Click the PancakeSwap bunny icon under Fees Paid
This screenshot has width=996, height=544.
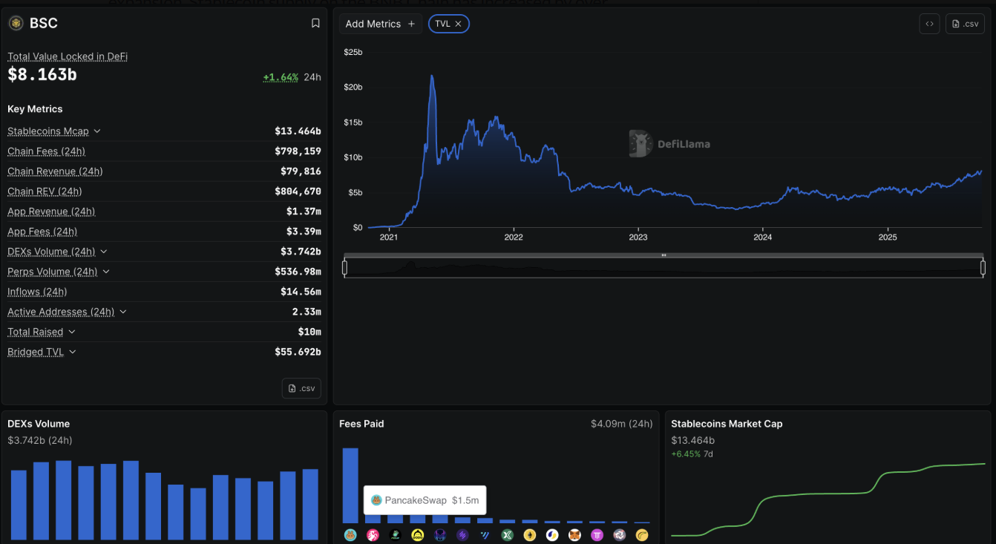click(x=350, y=534)
